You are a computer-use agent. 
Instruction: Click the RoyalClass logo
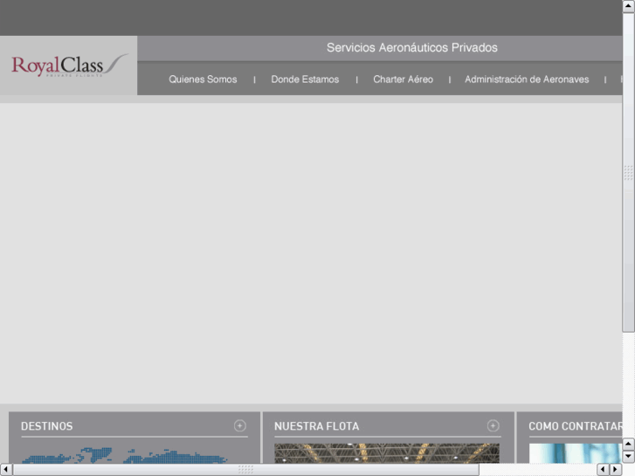69,66
